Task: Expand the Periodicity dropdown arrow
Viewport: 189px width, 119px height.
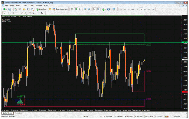Action: coord(111,9)
